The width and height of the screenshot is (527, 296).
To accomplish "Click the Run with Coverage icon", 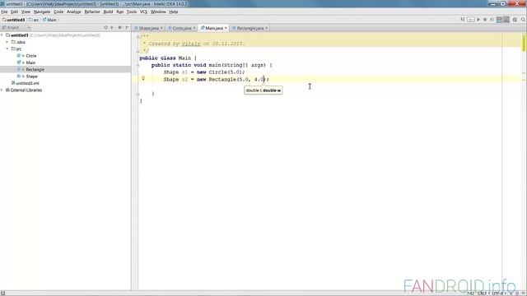I will point(492,20).
